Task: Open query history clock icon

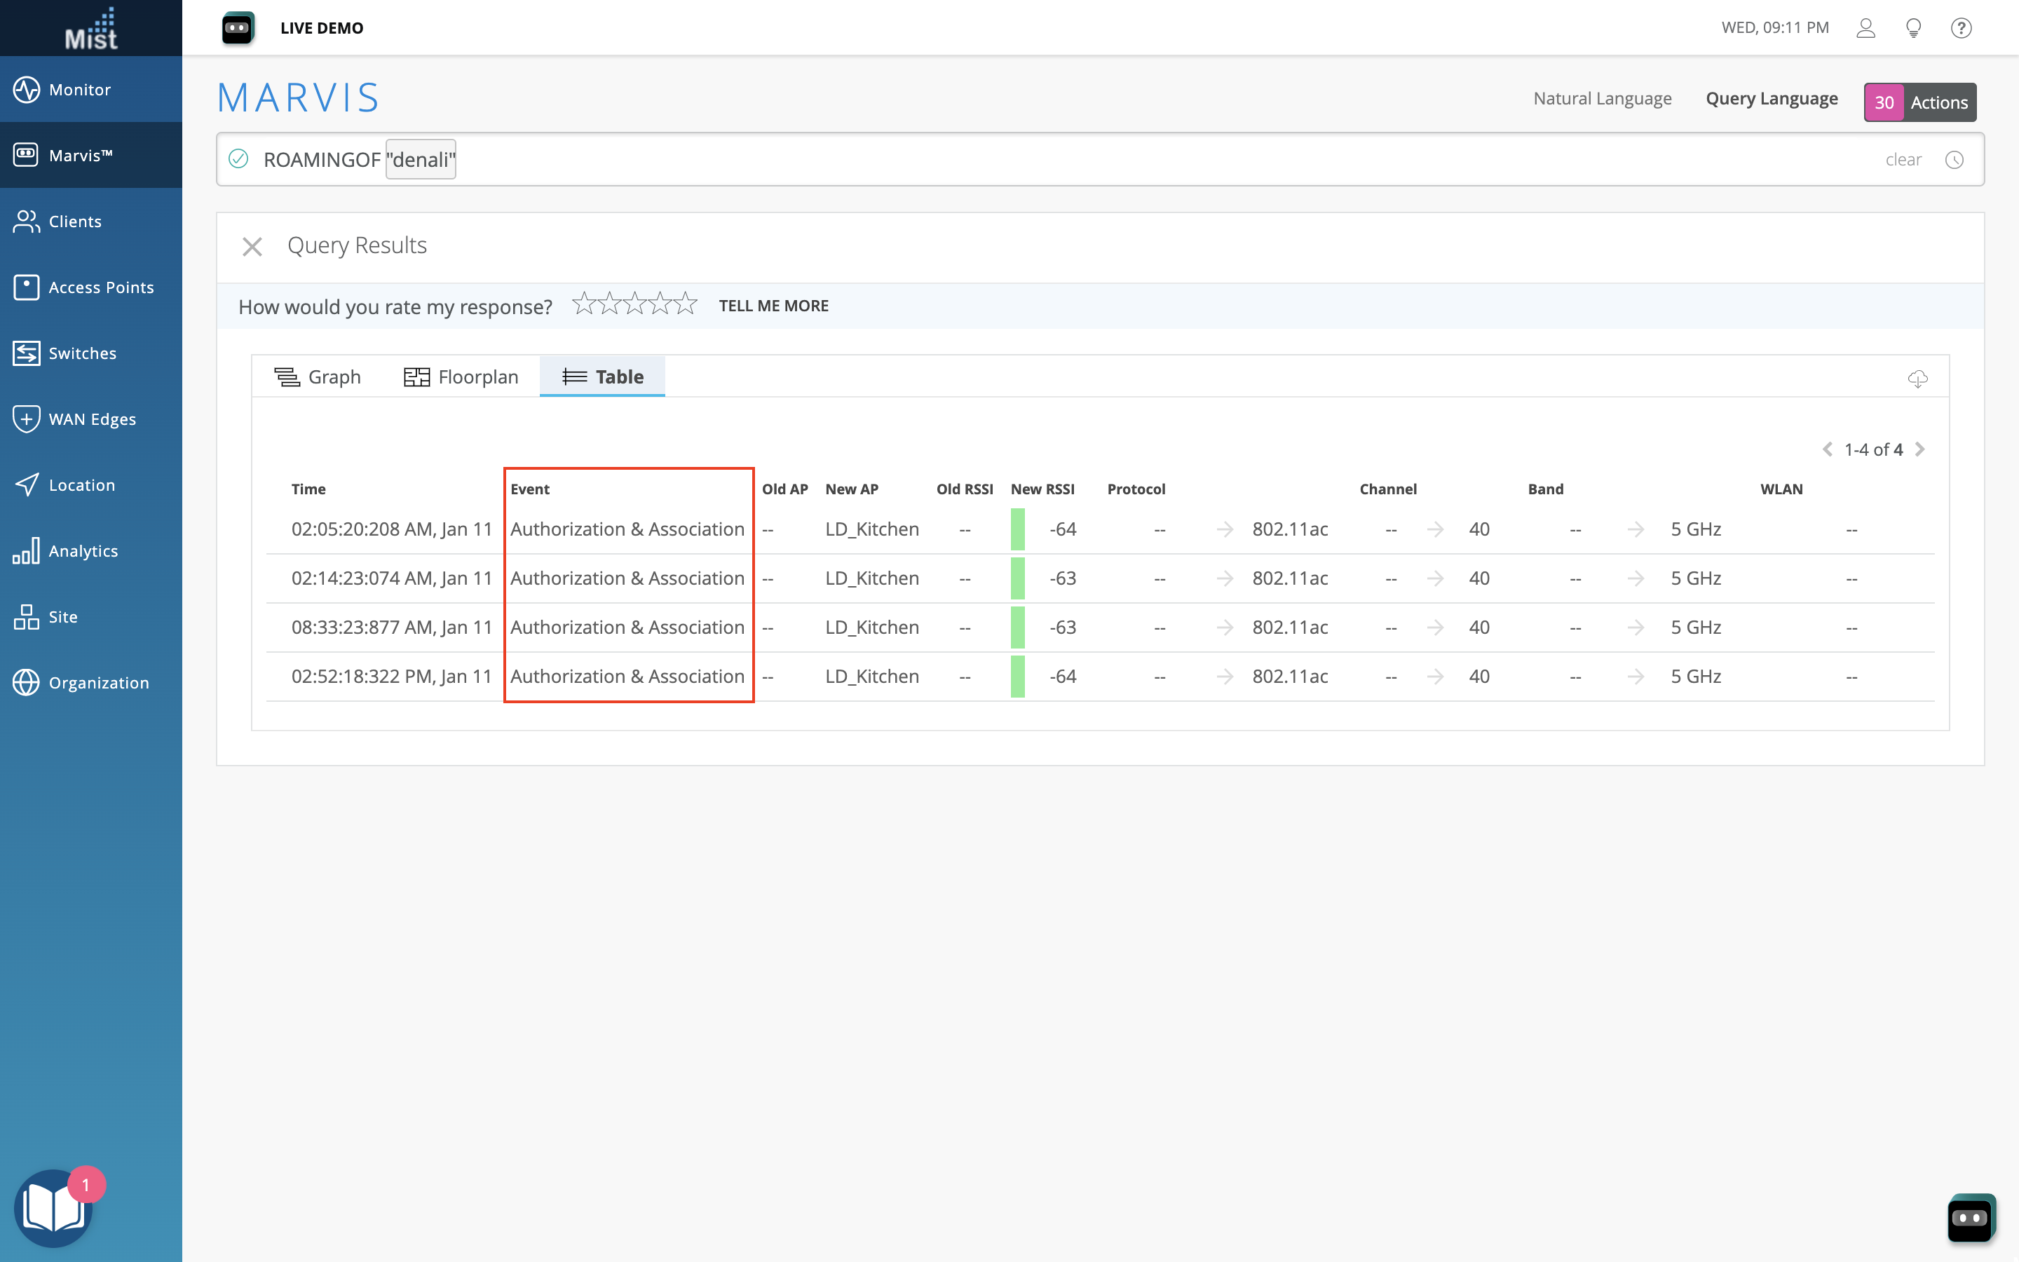Action: [1954, 159]
